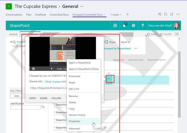The image size is (187, 133).
Task: Open the SharePoint settings gear
Action: (x=133, y=26)
